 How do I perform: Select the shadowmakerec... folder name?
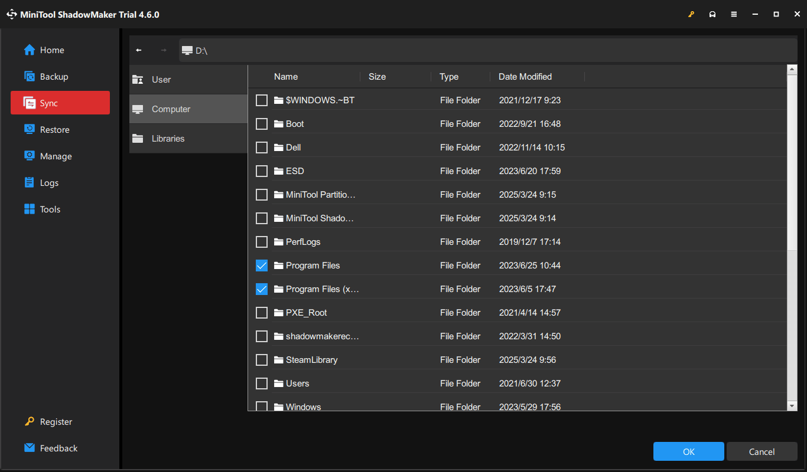point(323,336)
